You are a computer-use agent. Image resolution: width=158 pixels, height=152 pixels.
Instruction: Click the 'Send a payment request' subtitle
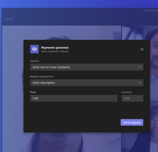click(x=55, y=51)
